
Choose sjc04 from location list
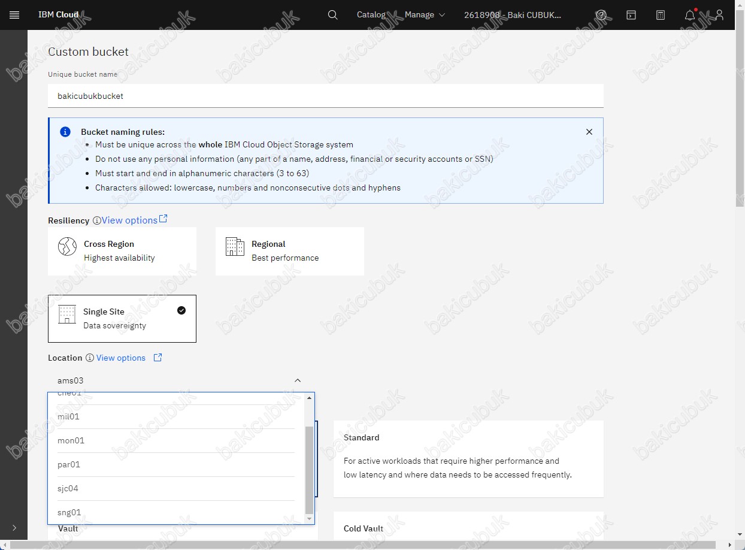tap(177, 488)
